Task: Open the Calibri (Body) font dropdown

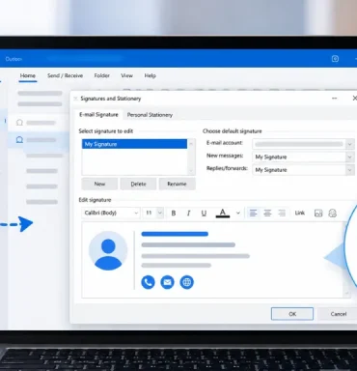Action: coord(111,213)
